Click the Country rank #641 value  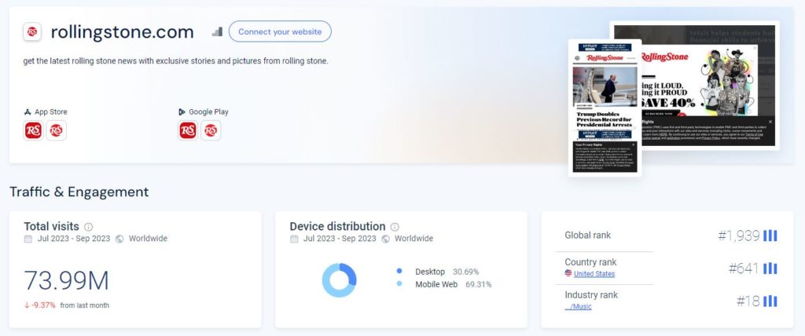coord(744,268)
